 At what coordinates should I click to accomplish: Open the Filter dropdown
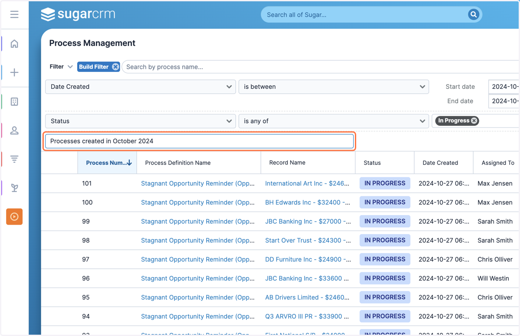click(61, 67)
